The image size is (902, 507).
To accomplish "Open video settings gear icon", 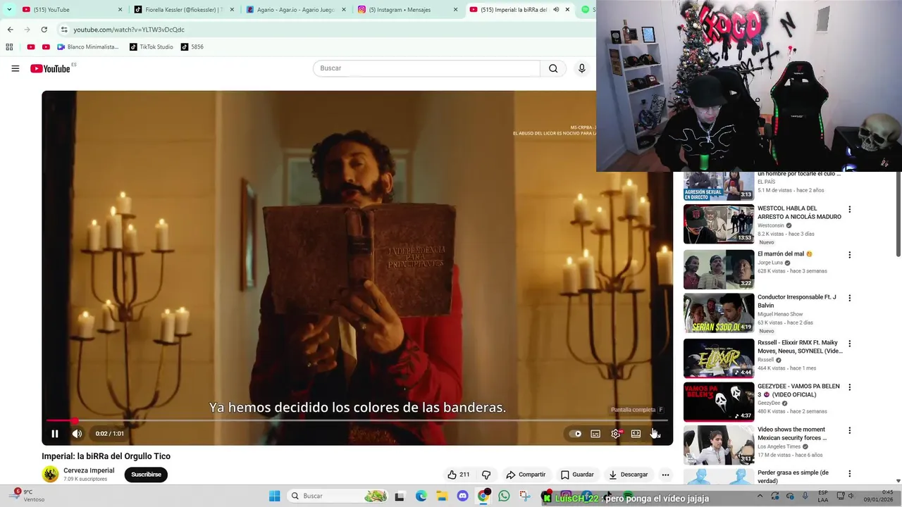I will click(x=616, y=434).
